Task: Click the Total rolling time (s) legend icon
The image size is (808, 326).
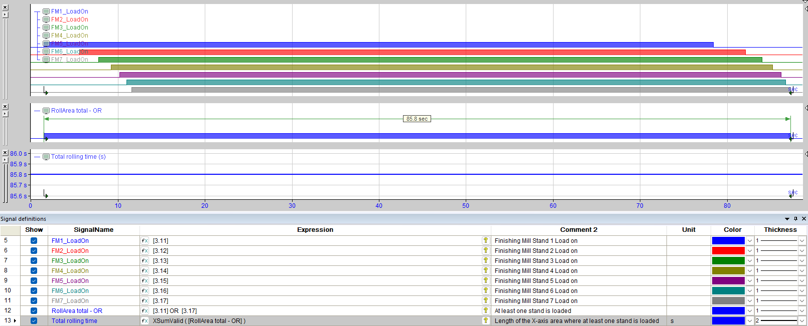Action: pos(46,157)
